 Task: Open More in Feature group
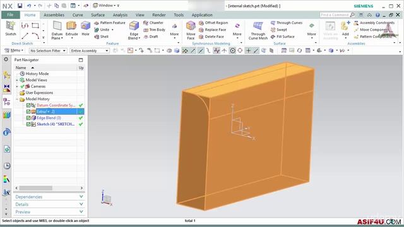click(x=174, y=30)
